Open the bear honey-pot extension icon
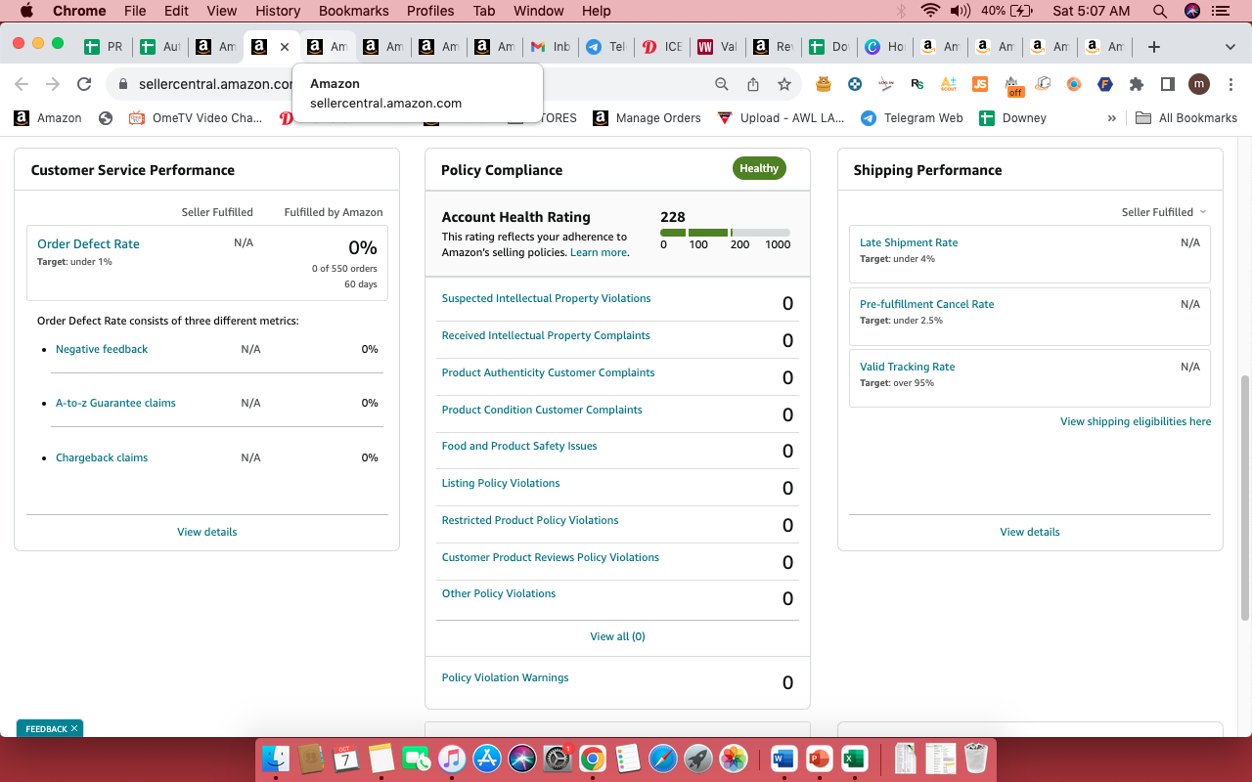This screenshot has width=1252, height=782. click(x=824, y=84)
